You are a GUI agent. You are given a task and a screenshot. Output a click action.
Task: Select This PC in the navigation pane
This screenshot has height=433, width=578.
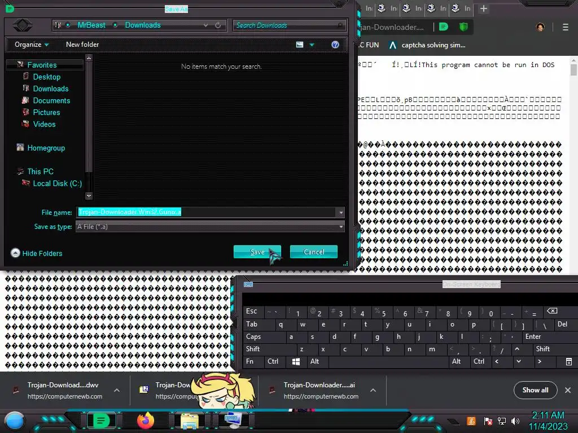(40, 171)
